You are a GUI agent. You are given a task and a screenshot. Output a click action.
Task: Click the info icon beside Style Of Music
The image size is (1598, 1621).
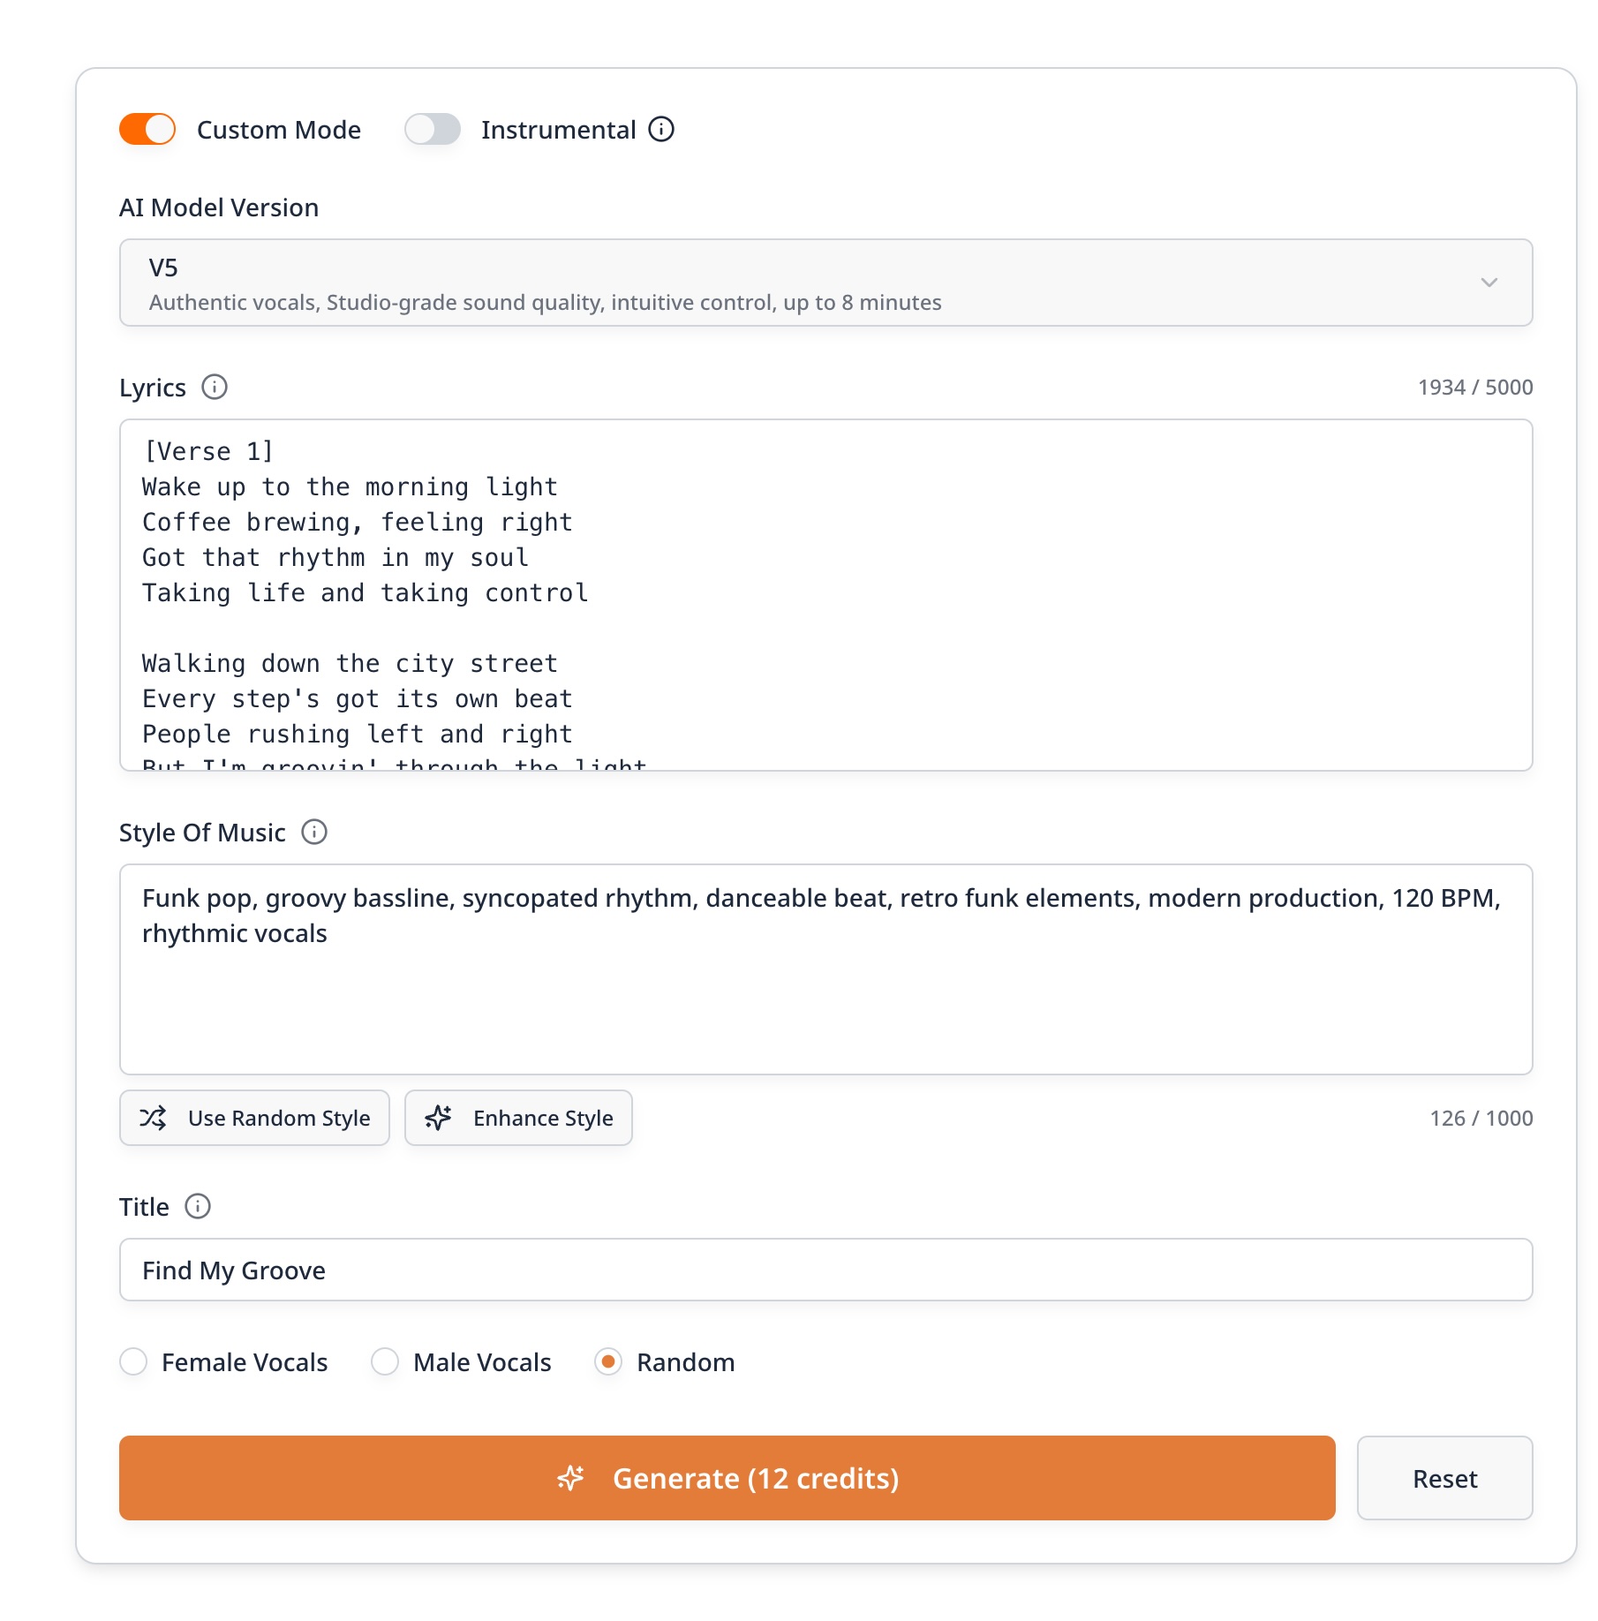(315, 832)
